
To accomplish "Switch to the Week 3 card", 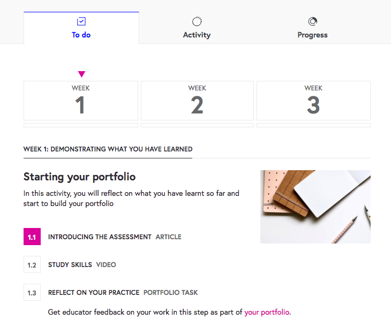I will 313,101.
